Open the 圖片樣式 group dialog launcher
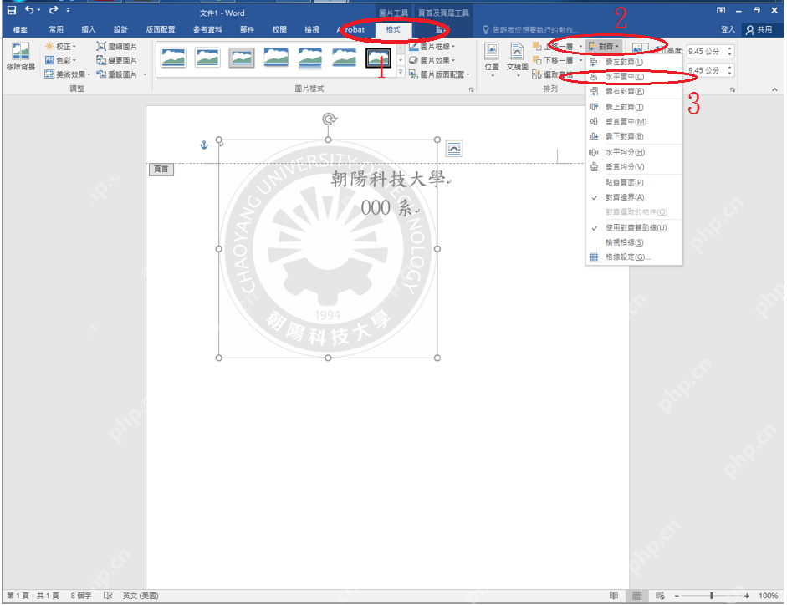Viewport: 787px width, 605px height. (x=472, y=89)
